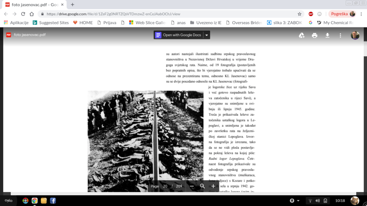Open the More actions three-dot menu
This screenshot has height=206, width=367.
[340, 35]
